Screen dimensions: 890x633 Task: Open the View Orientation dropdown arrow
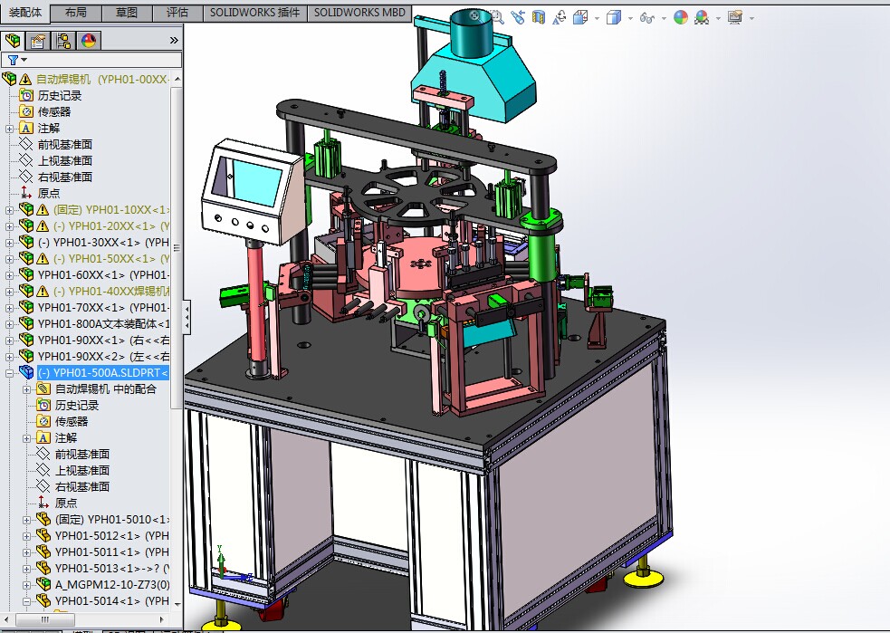(595, 18)
